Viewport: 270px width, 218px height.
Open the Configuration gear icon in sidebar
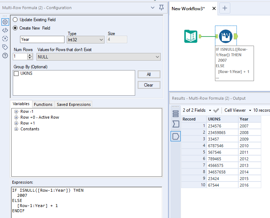point(5,22)
